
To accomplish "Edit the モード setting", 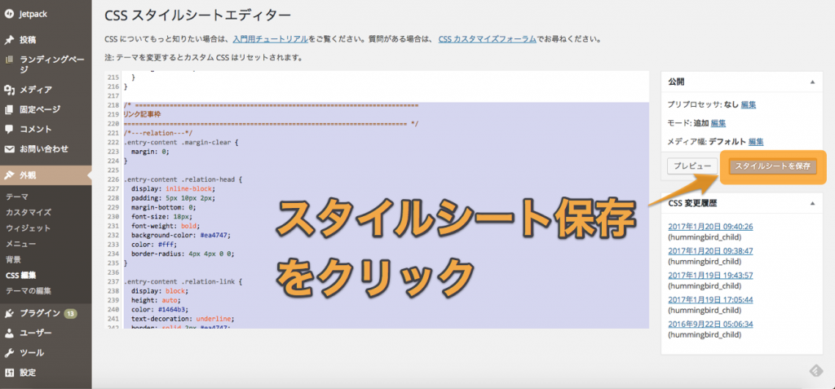I will [718, 123].
